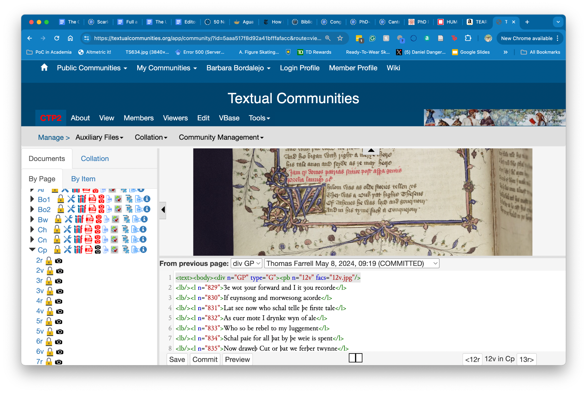Go to the Textual Communities home icon
Image resolution: width=587 pixels, height=393 pixels.
click(44, 68)
